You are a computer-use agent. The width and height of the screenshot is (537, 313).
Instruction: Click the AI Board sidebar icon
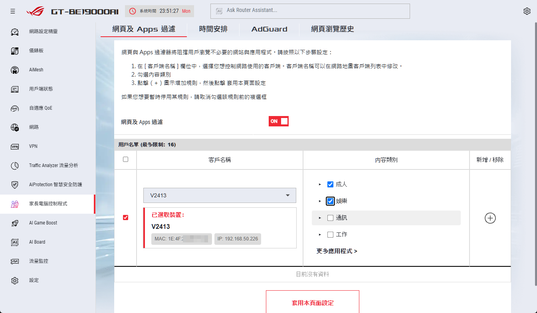(15, 242)
